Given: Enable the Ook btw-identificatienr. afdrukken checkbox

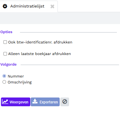Looking at the screenshot, I should pyautogui.click(x=5, y=42).
